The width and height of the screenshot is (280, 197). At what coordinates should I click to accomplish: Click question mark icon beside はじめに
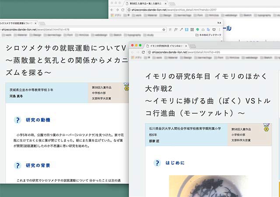coord(157,163)
